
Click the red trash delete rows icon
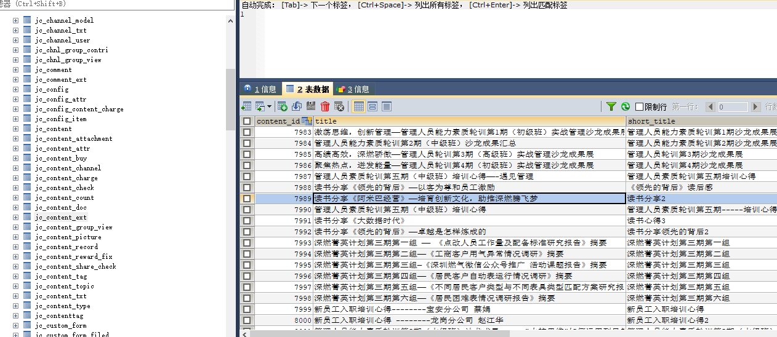tap(325, 106)
